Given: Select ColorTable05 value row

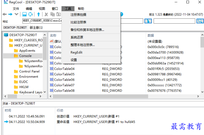Looking at the screenshot, I should coord(124,74).
